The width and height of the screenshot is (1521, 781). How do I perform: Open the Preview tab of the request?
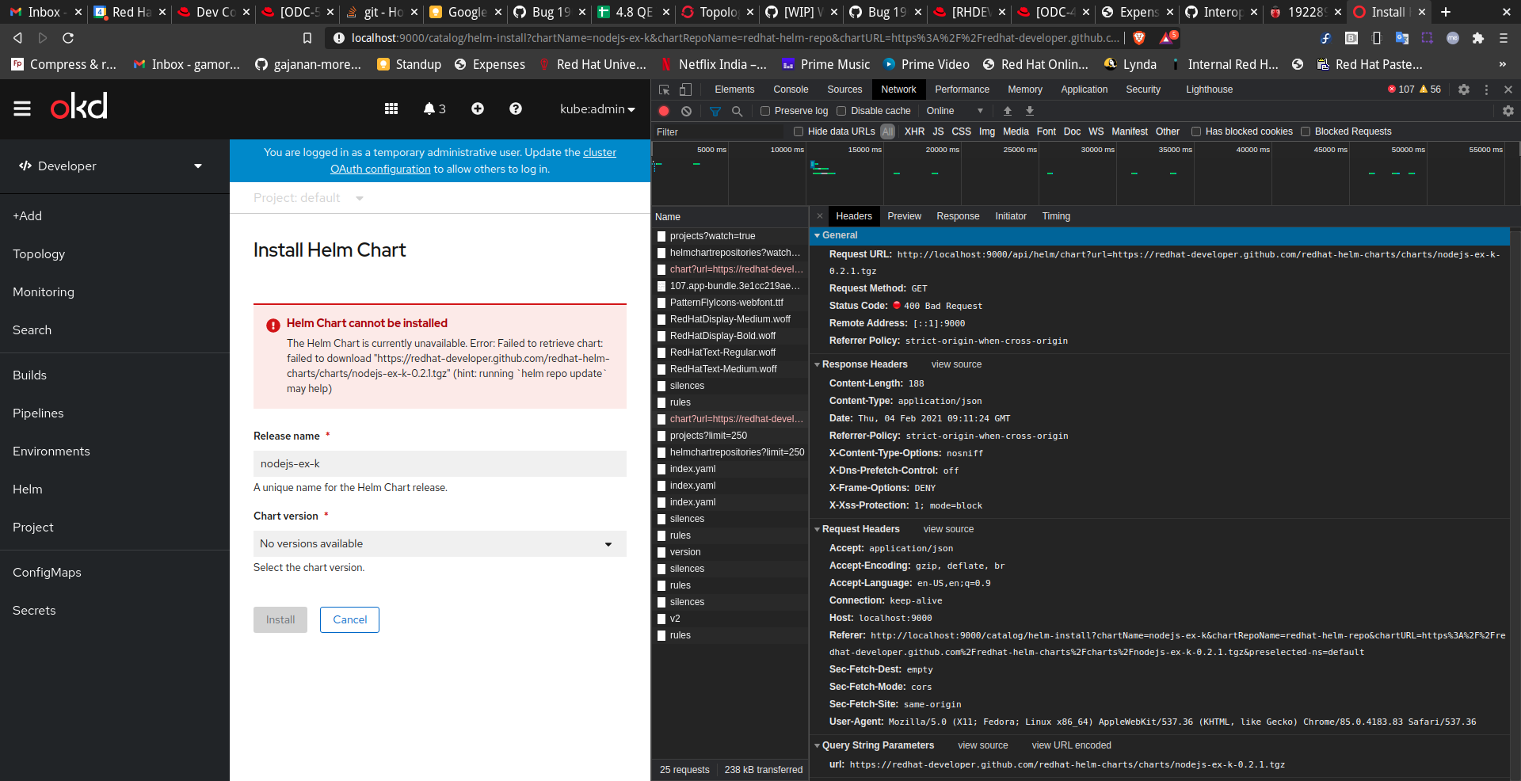(x=904, y=216)
